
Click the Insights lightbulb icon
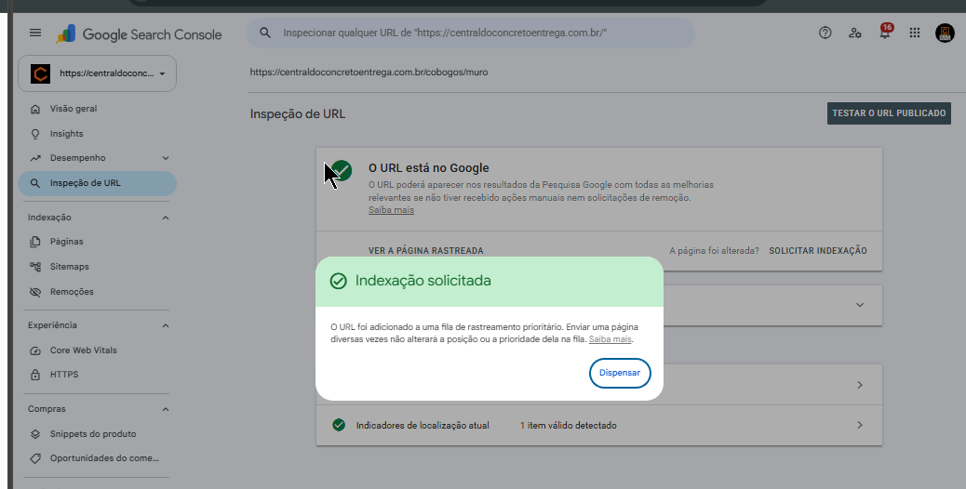pos(35,134)
